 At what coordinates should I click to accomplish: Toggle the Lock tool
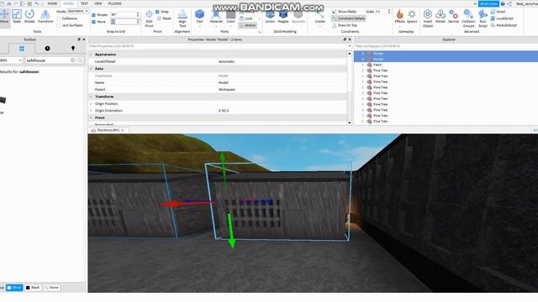point(246,18)
